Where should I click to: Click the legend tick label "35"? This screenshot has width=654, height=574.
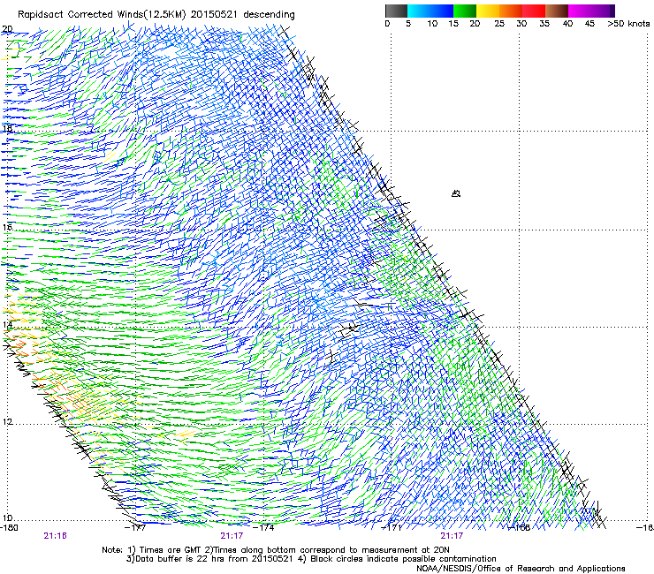544,24
